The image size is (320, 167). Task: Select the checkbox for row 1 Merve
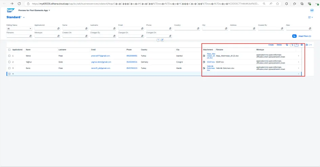pos(9,56)
